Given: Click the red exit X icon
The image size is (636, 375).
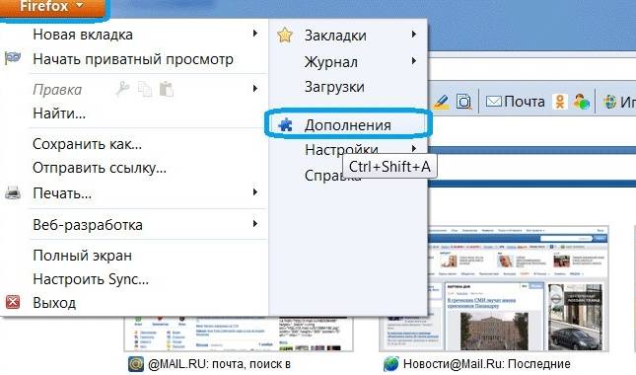Looking at the screenshot, I should pyautogui.click(x=13, y=302).
